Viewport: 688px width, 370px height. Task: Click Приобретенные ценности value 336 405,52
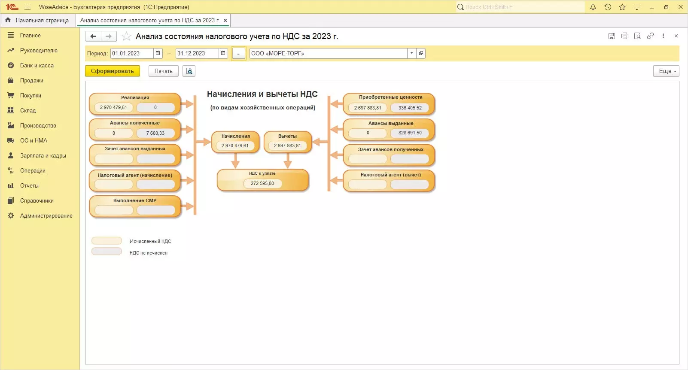[410, 108]
